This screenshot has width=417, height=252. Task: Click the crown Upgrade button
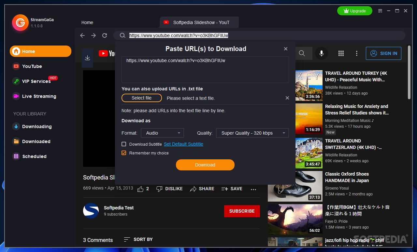coord(355,11)
